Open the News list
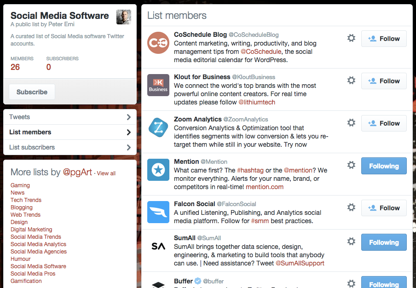 tap(17, 192)
